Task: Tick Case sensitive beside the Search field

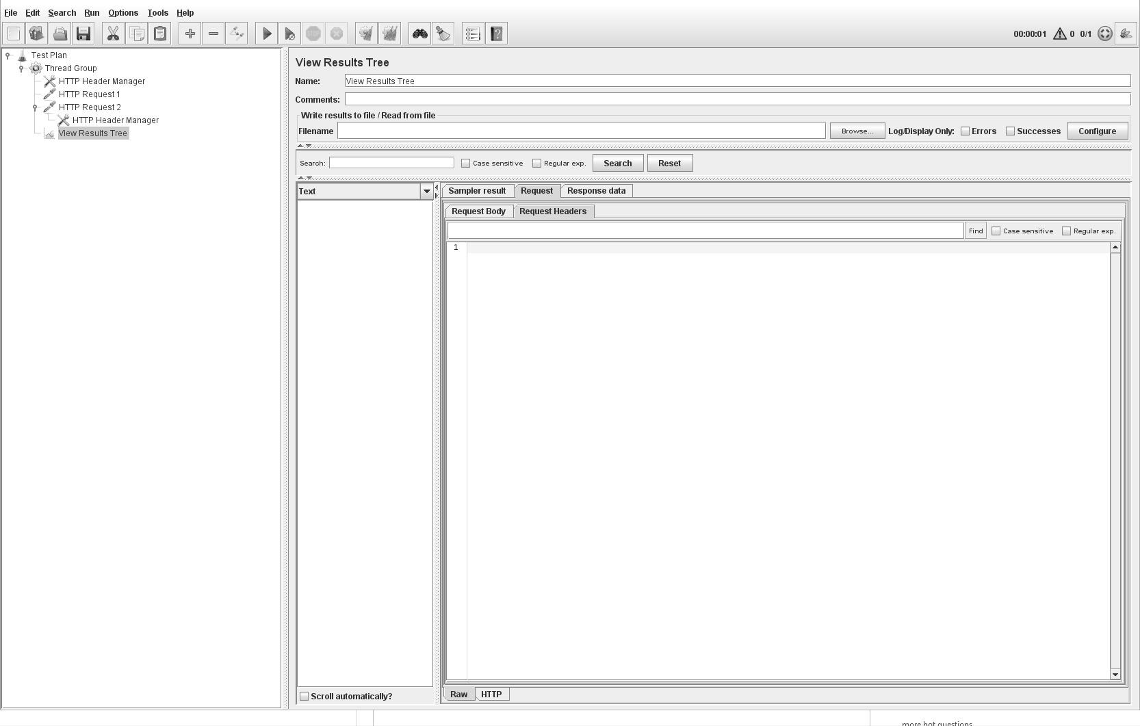Action: 465,164
